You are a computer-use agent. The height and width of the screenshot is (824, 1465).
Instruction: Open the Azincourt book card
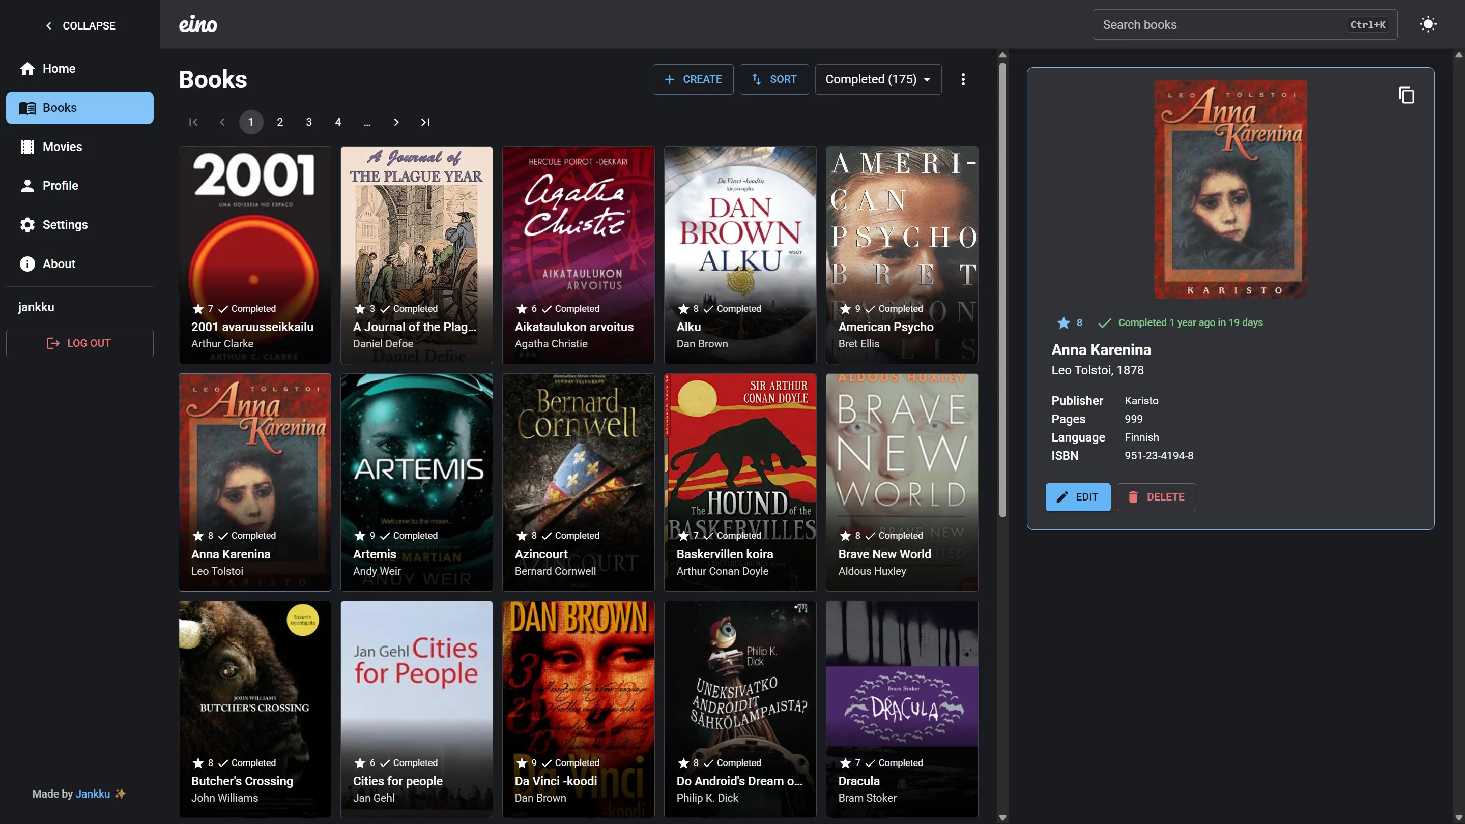579,482
